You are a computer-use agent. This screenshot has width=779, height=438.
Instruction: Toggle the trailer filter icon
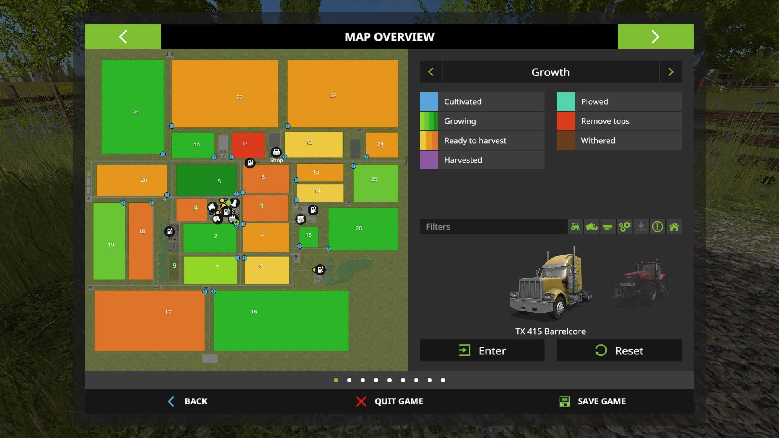pos(608,227)
